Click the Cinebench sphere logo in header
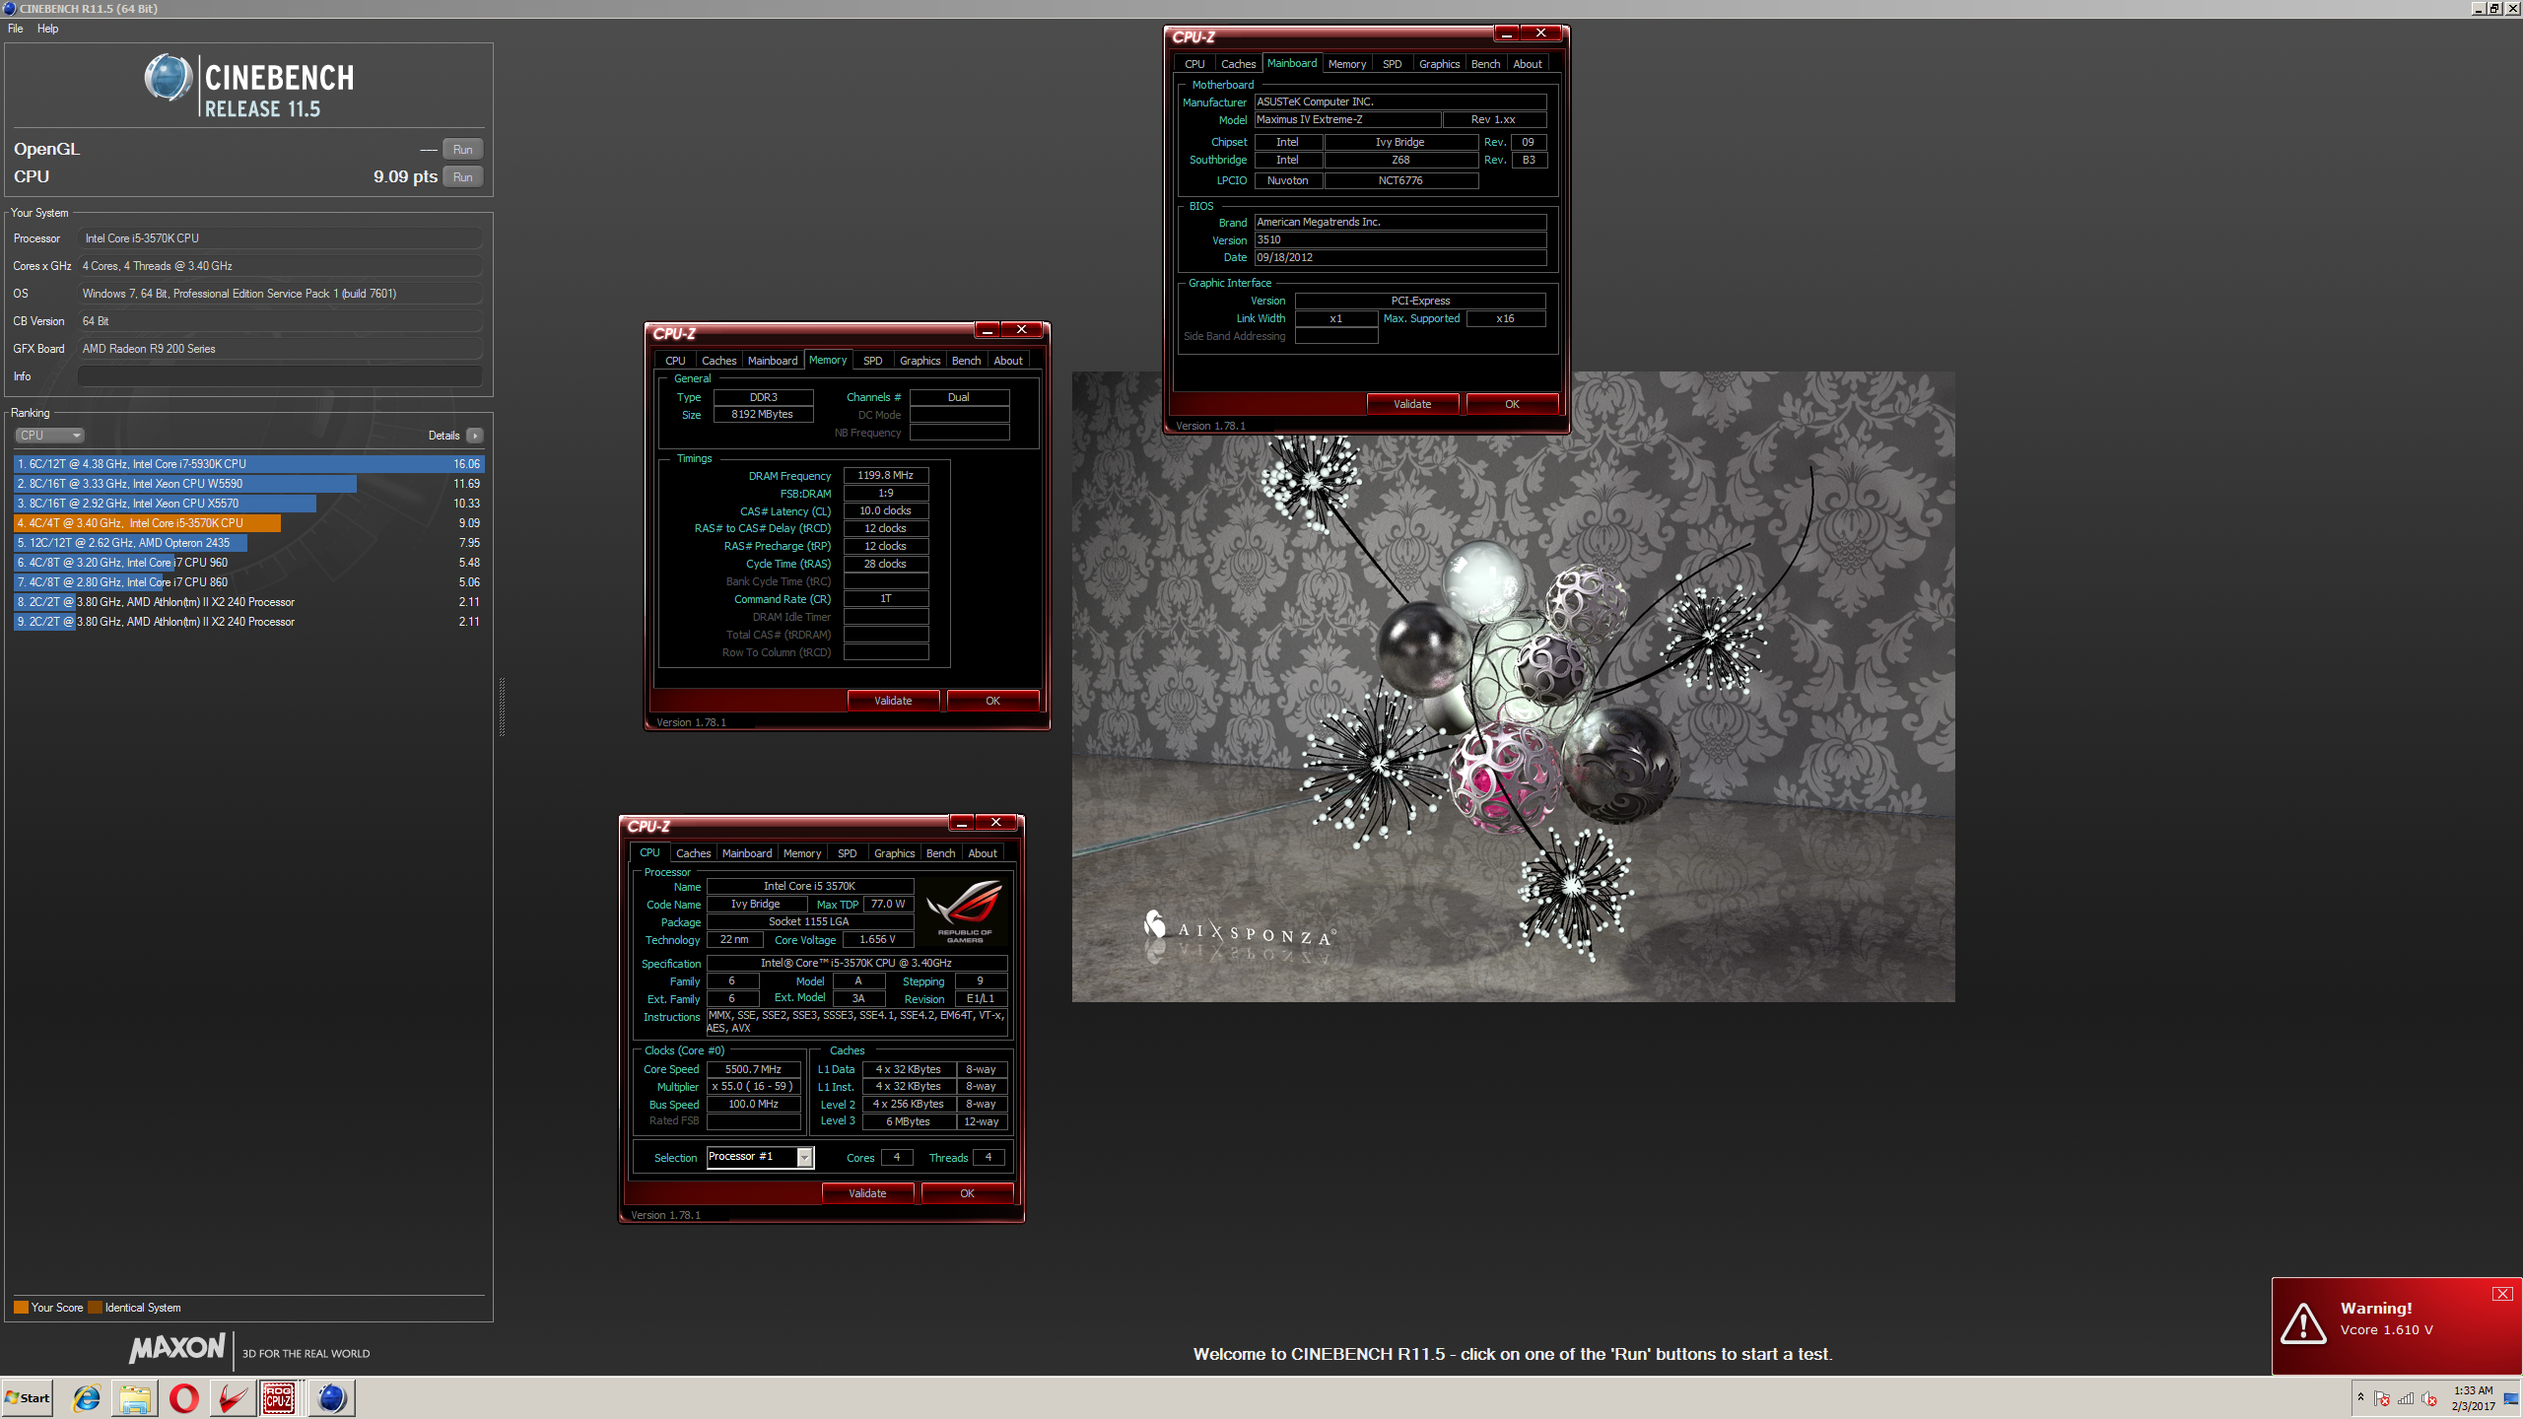This screenshot has height=1419, width=2523. point(169,78)
